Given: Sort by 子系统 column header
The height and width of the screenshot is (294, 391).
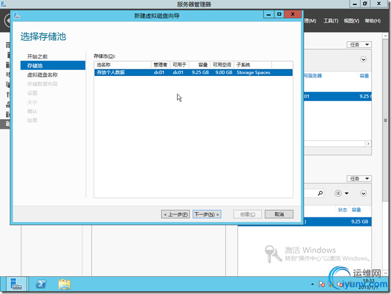Looking at the screenshot, I should pyautogui.click(x=253, y=65).
